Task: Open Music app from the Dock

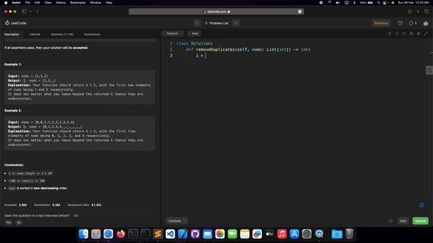Action: (x=281, y=234)
